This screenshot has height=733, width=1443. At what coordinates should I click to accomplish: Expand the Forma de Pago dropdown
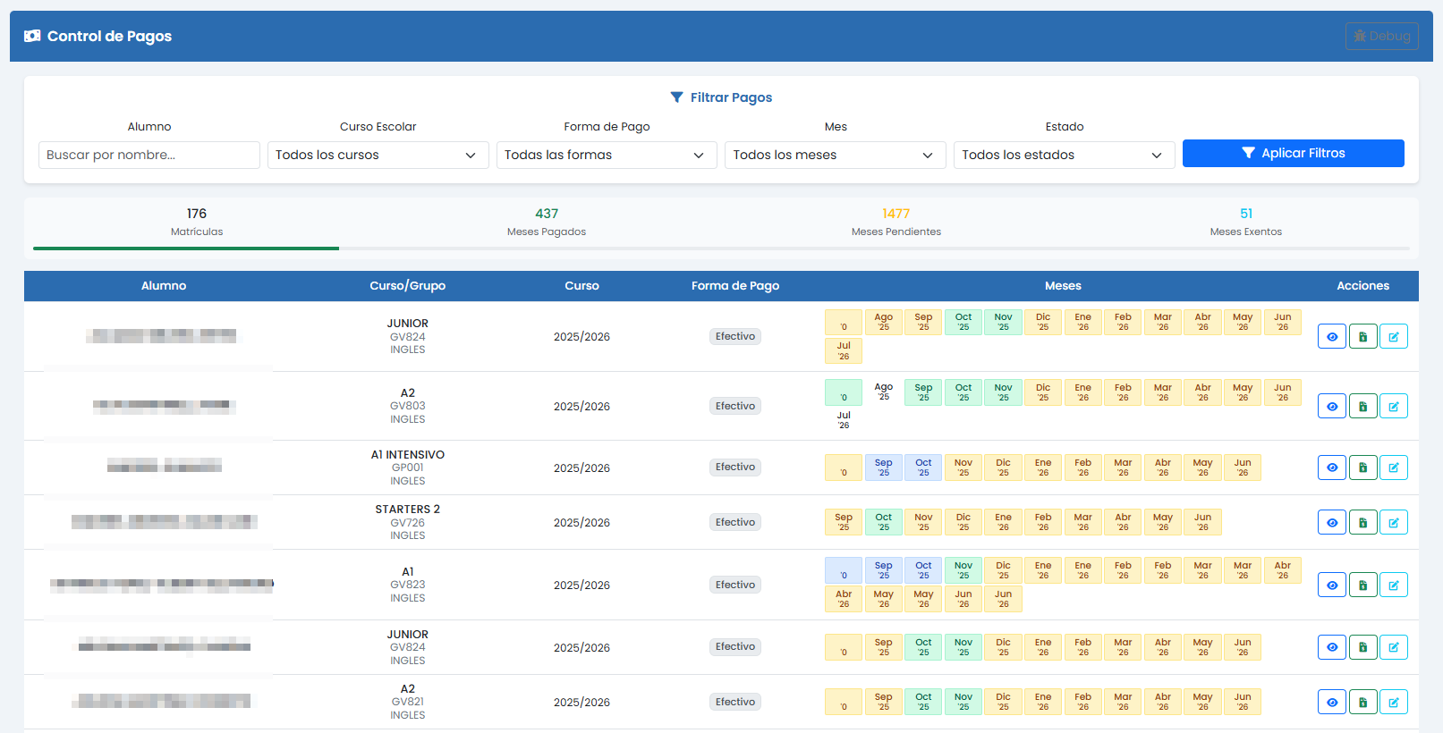(x=607, y=156)
